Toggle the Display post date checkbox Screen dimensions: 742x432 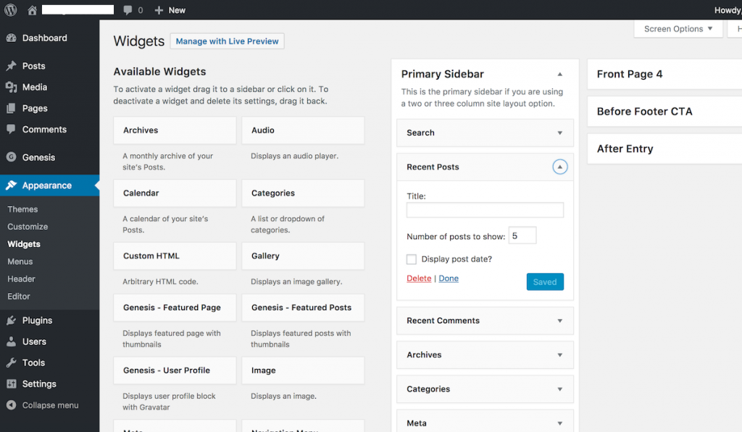click(412, 259)
